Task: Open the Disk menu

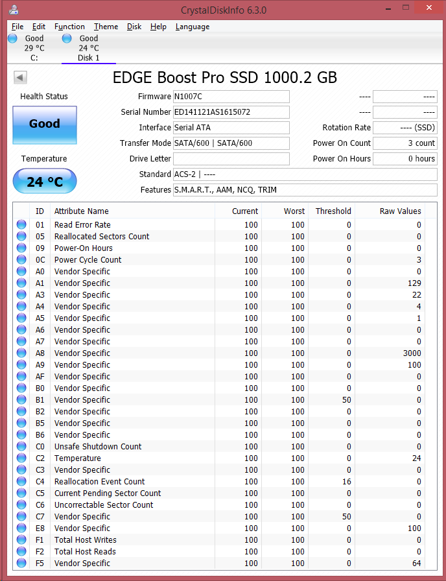Action: [x=134, y=27]
